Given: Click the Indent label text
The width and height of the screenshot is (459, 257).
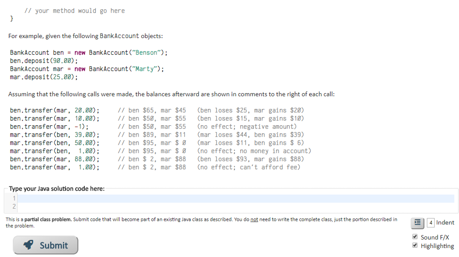Looking at the screenshot, I should (445, 223).
